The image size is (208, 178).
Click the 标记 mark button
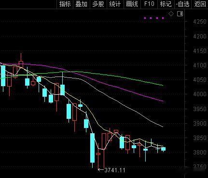coord(166,4)
